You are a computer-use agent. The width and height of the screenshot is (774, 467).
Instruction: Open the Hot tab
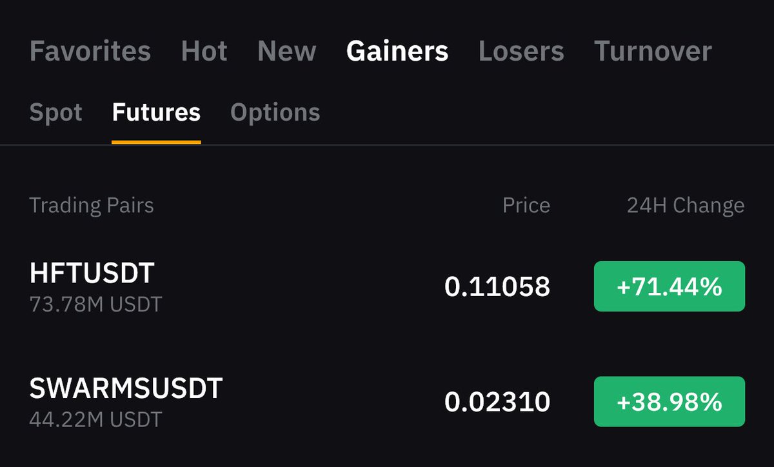(x=204, y=51)
